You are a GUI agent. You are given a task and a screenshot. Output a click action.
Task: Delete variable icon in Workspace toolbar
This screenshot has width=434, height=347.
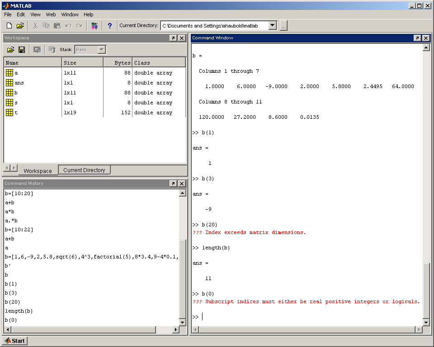[52, 50]
